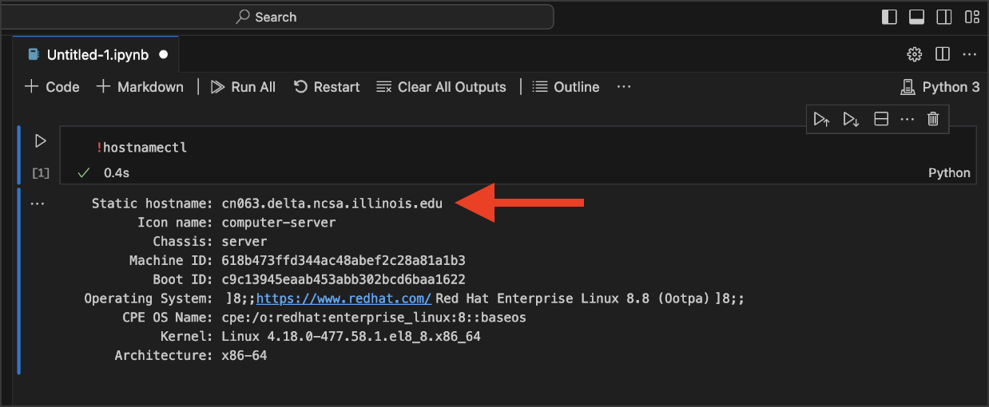Open the redhat.com link in output
This screenshot has height=407, width=989.
(x=344, y=298)
